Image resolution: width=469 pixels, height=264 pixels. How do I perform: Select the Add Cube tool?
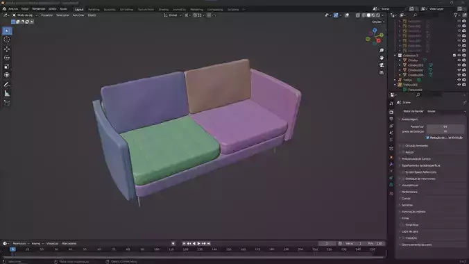click(7, 103)
